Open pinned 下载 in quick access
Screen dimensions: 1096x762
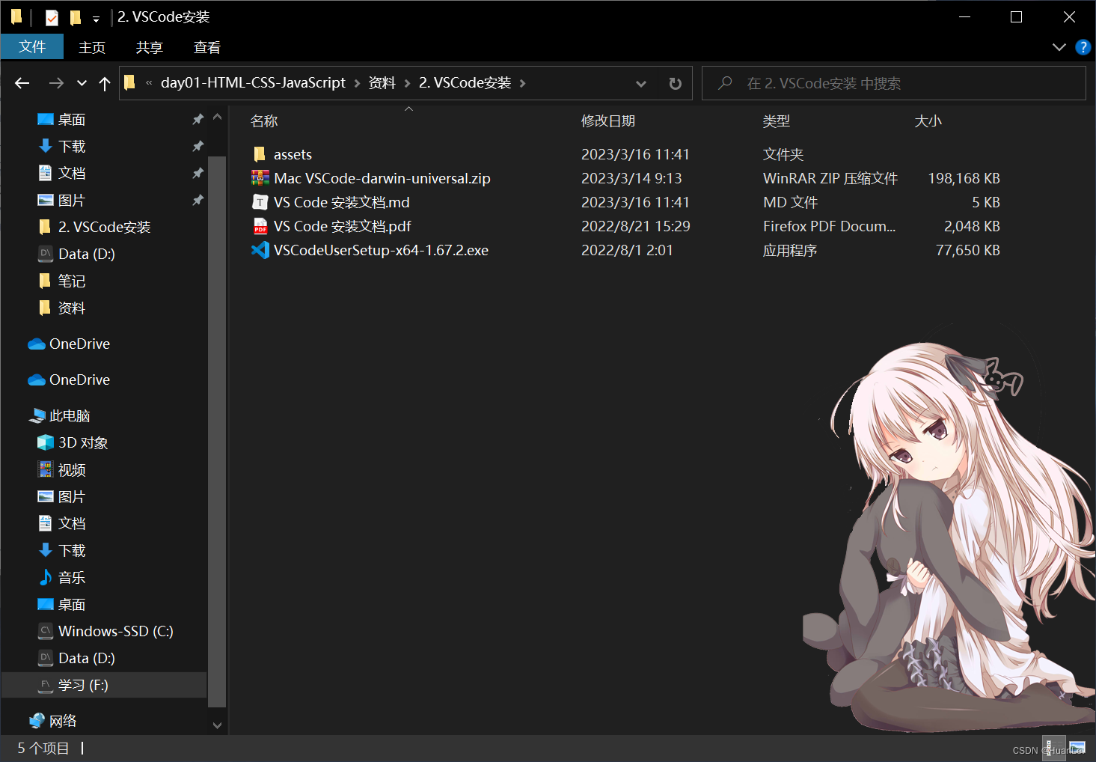tap(72, 146)
